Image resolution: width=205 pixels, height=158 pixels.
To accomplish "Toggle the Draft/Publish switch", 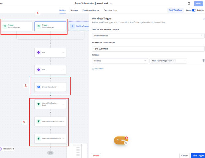I will (194, 10).
